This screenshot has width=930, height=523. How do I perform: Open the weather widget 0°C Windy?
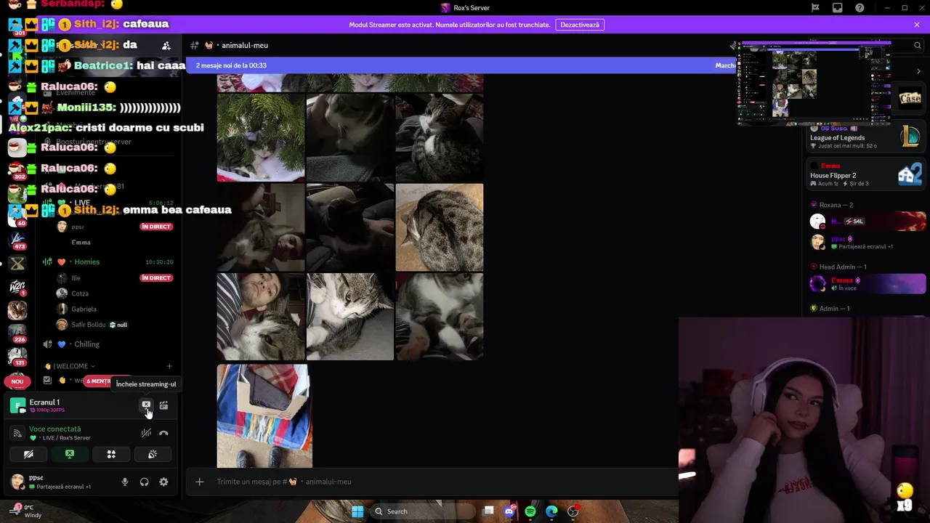26,511
